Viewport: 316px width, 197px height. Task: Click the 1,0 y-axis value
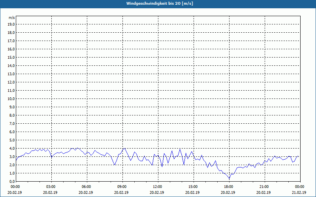12,173
